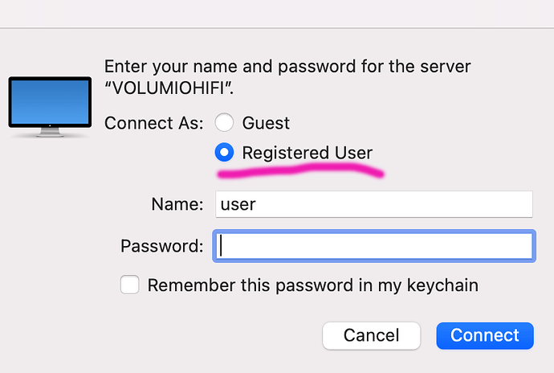This screenshot has width=554, height=373.
Task: Choose the Registered User radio button
Action: (225, 152)
